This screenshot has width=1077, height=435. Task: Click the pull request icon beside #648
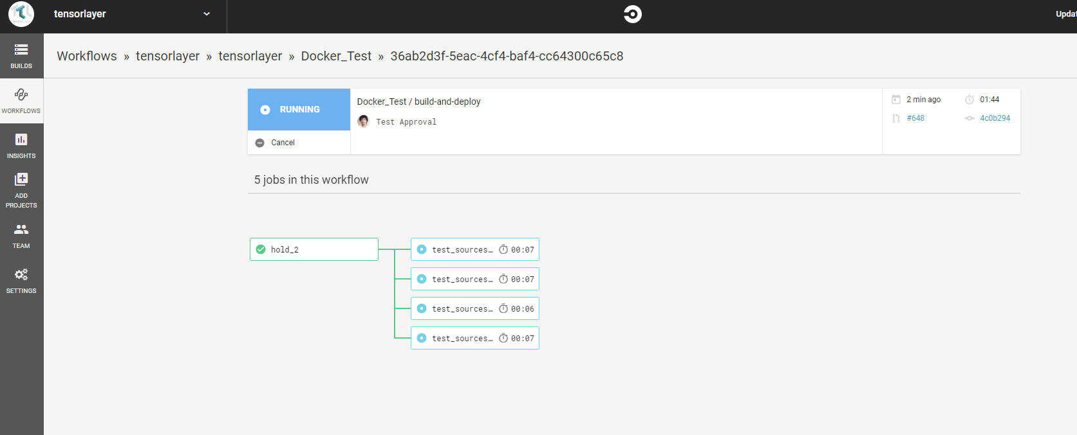(895, 118)
